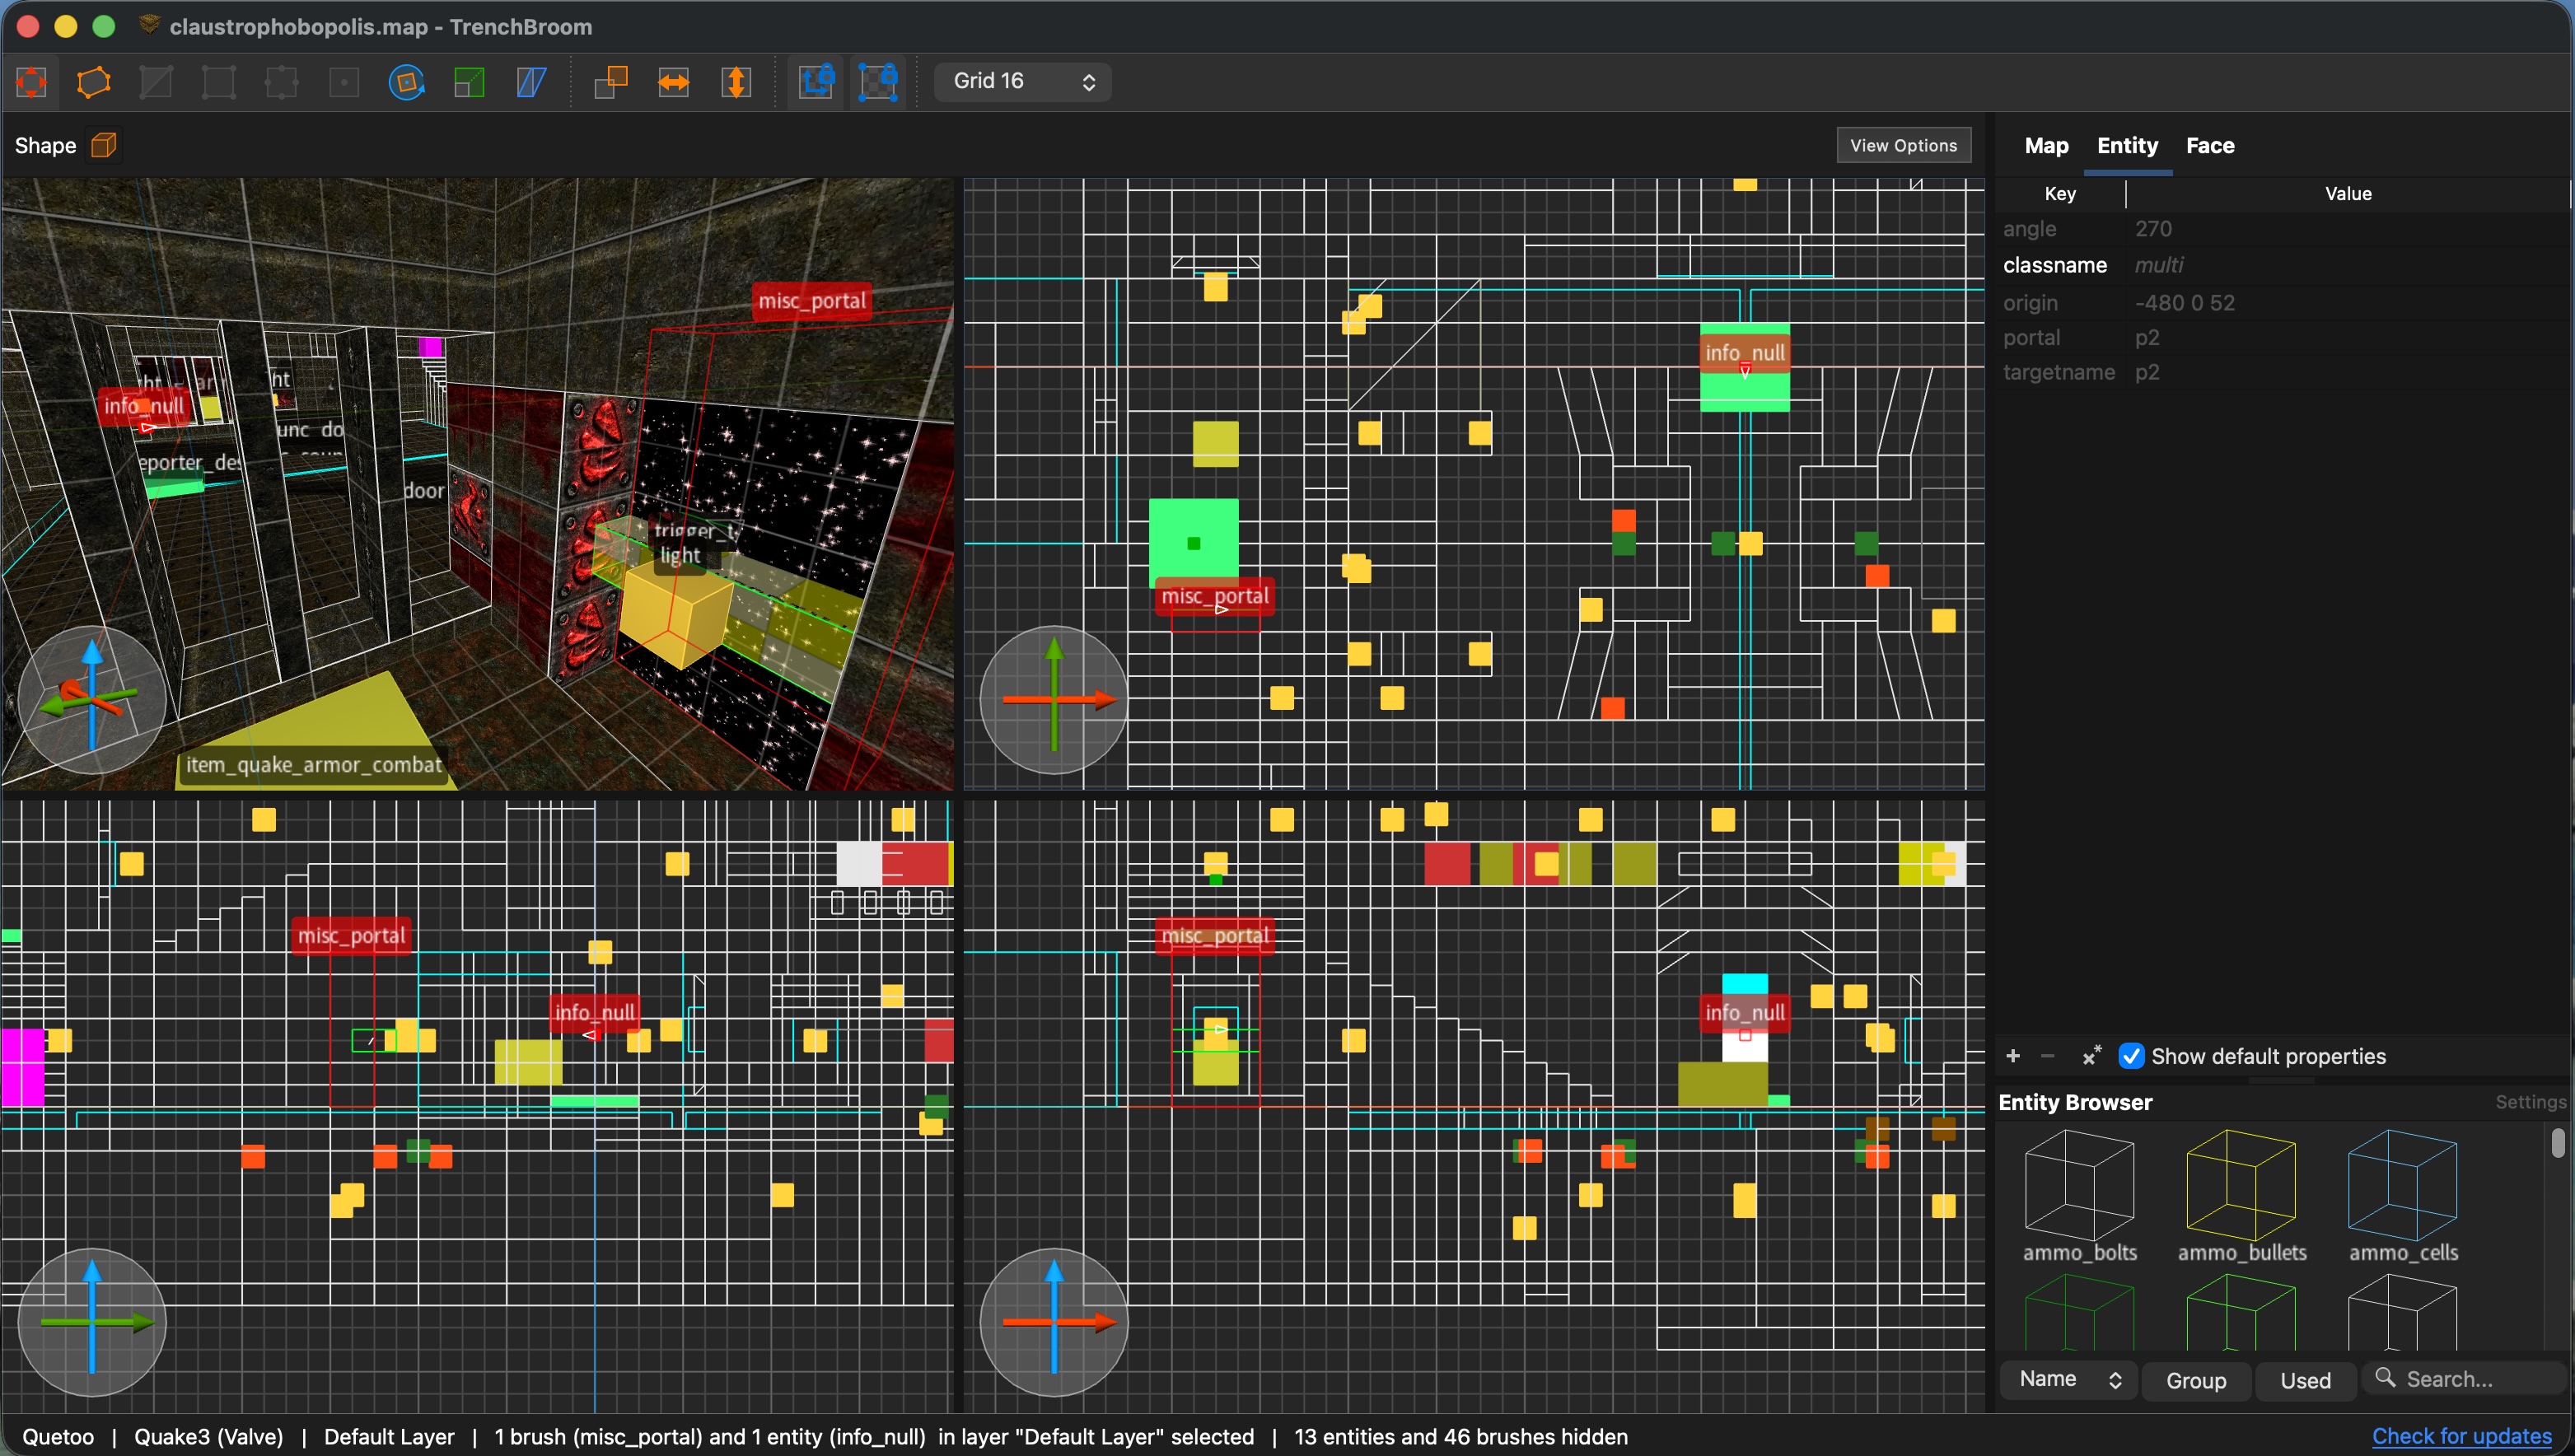Select the vertex tool icon
The height and width of the screenshot is (1456, 2575).
pos(219,82)
